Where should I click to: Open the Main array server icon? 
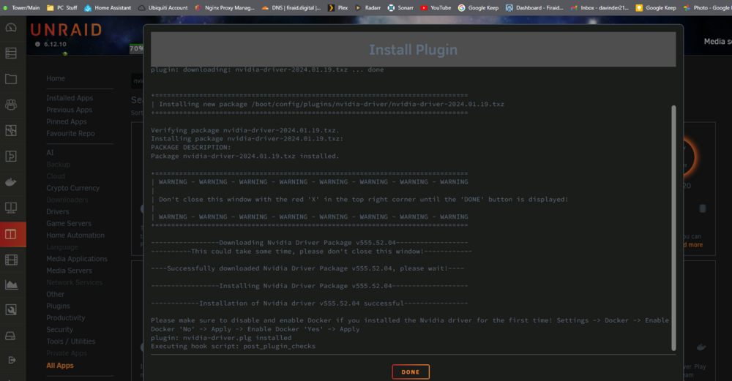(x=11, y=53)
